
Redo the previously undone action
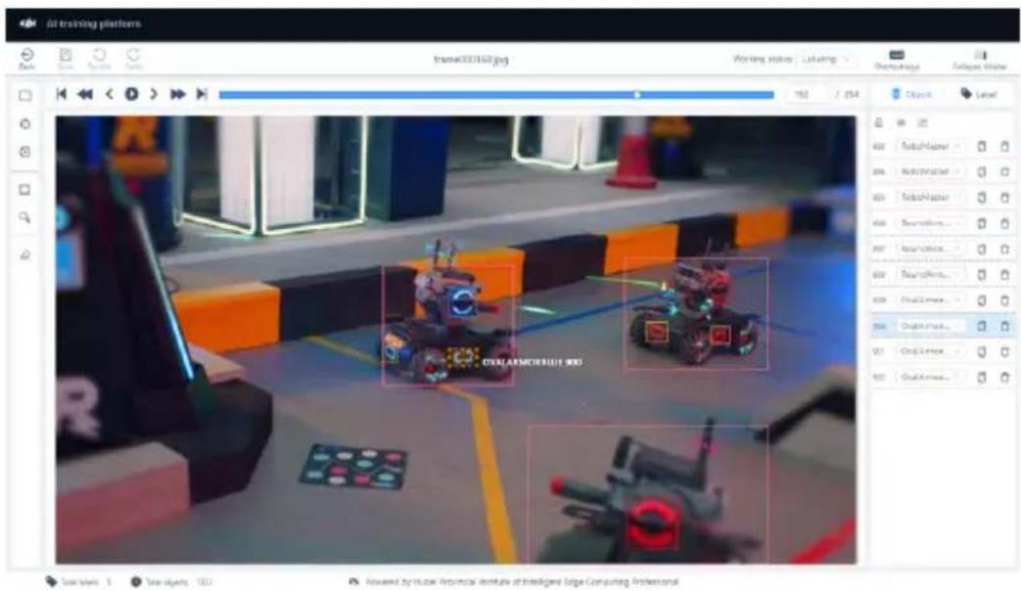tap(133, 58)
